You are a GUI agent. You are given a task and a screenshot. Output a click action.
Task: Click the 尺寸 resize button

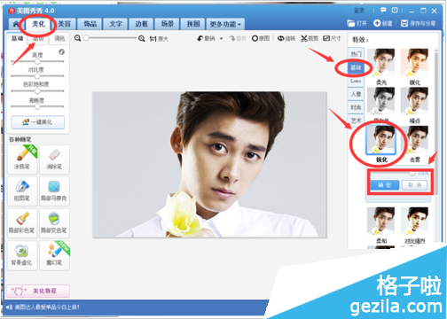point(332,38)
